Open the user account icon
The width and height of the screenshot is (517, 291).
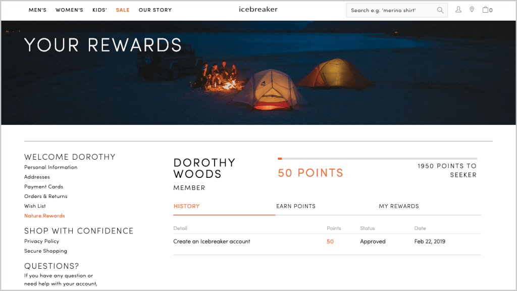coord(458,10)
